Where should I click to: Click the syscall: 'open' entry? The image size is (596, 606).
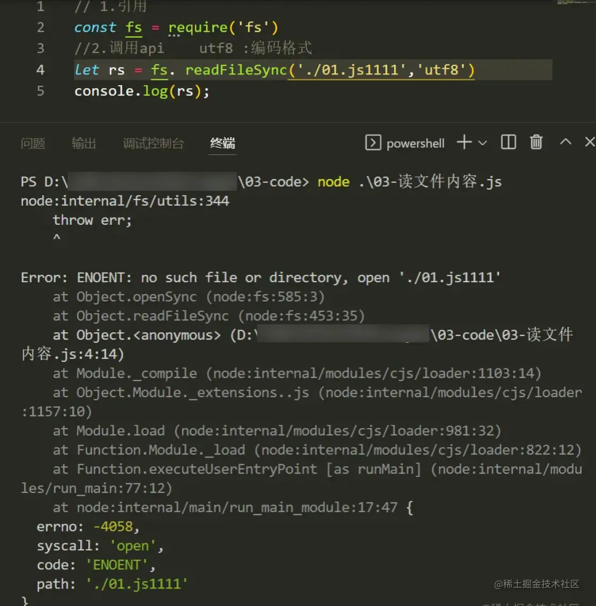100,546
